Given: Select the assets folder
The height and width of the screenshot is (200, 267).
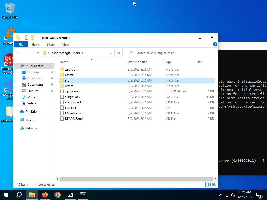Looking at the screenshot, I should [x=137, y=75].
